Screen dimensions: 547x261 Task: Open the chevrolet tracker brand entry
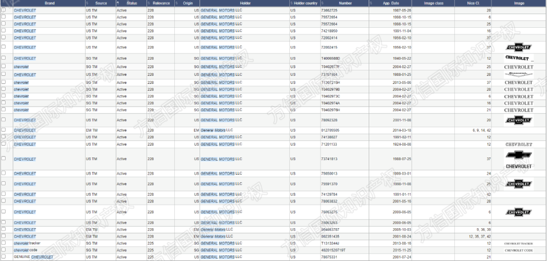pos(27,243)
